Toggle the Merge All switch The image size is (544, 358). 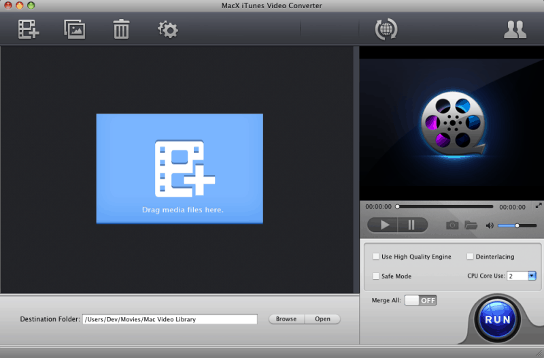click(x=420, y=300)
